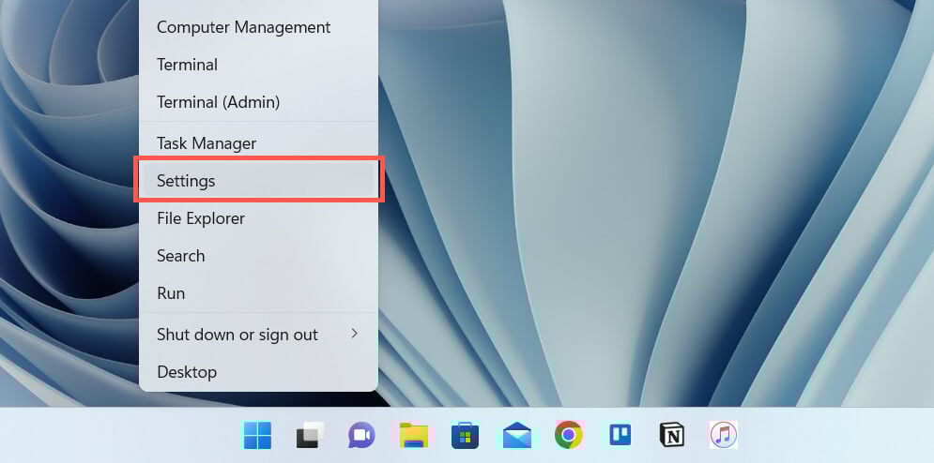This screenshot has height=463, width=934.
Task: Select Task Manager in the context menu
Action: [x=258, y=143]
